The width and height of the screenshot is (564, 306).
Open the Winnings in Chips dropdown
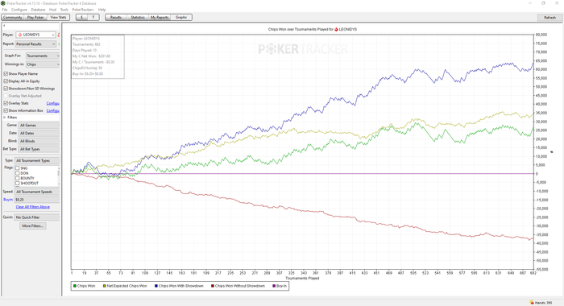(43, 64)
